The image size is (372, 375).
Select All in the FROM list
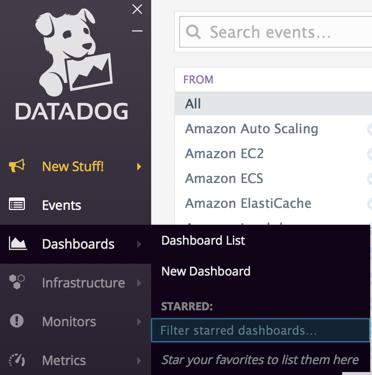pos(273,104)
